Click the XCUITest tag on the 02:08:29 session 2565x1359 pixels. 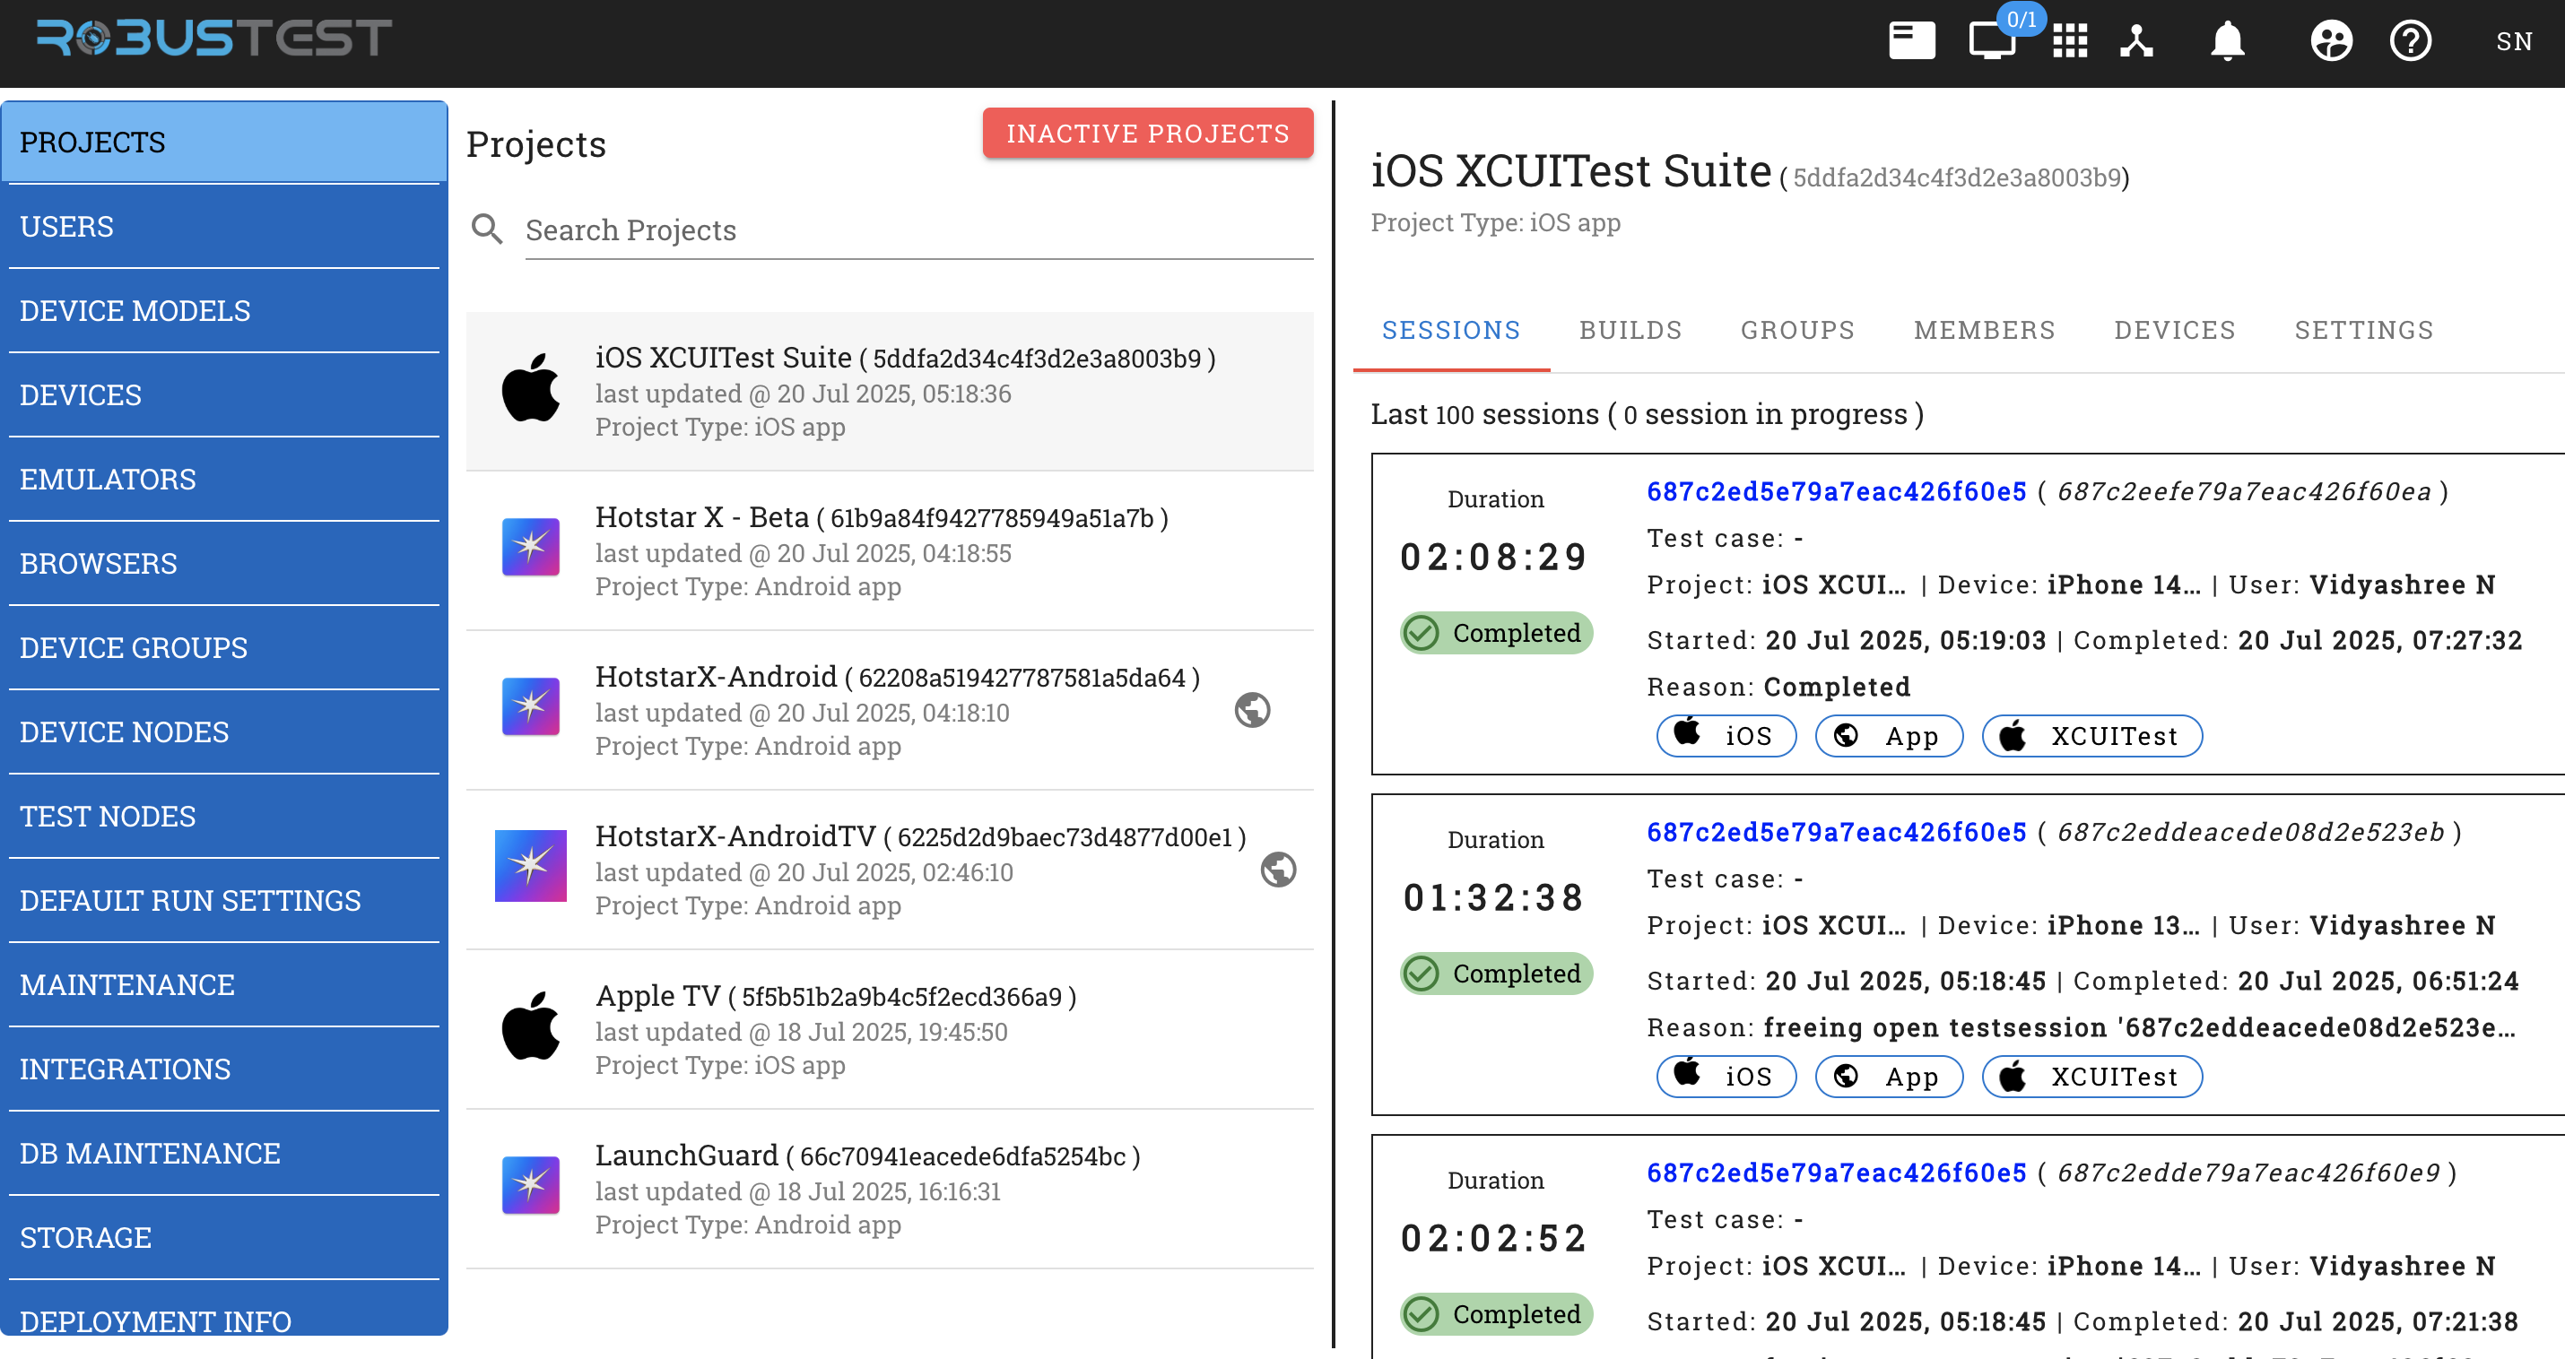[2092, 736]
